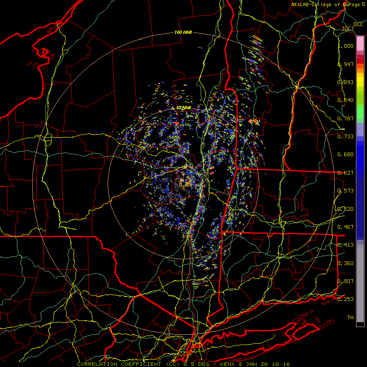
Task: Click the 0.947 scale value
Action: point(345,64)
